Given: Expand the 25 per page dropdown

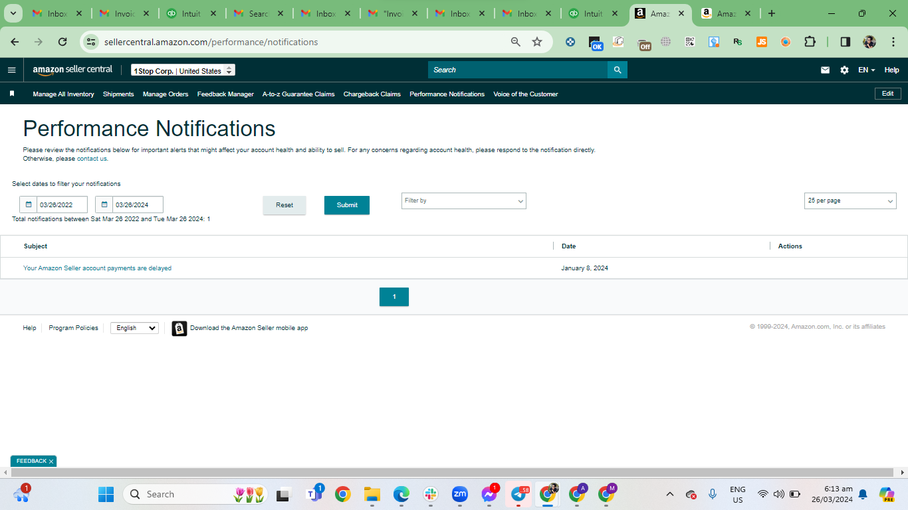Looking at the screenshot, I should 850,201.
